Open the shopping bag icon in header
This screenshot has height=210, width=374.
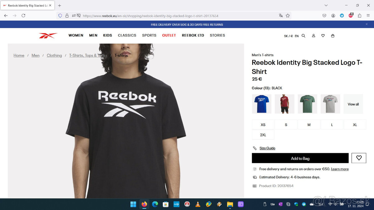(333, 36)
